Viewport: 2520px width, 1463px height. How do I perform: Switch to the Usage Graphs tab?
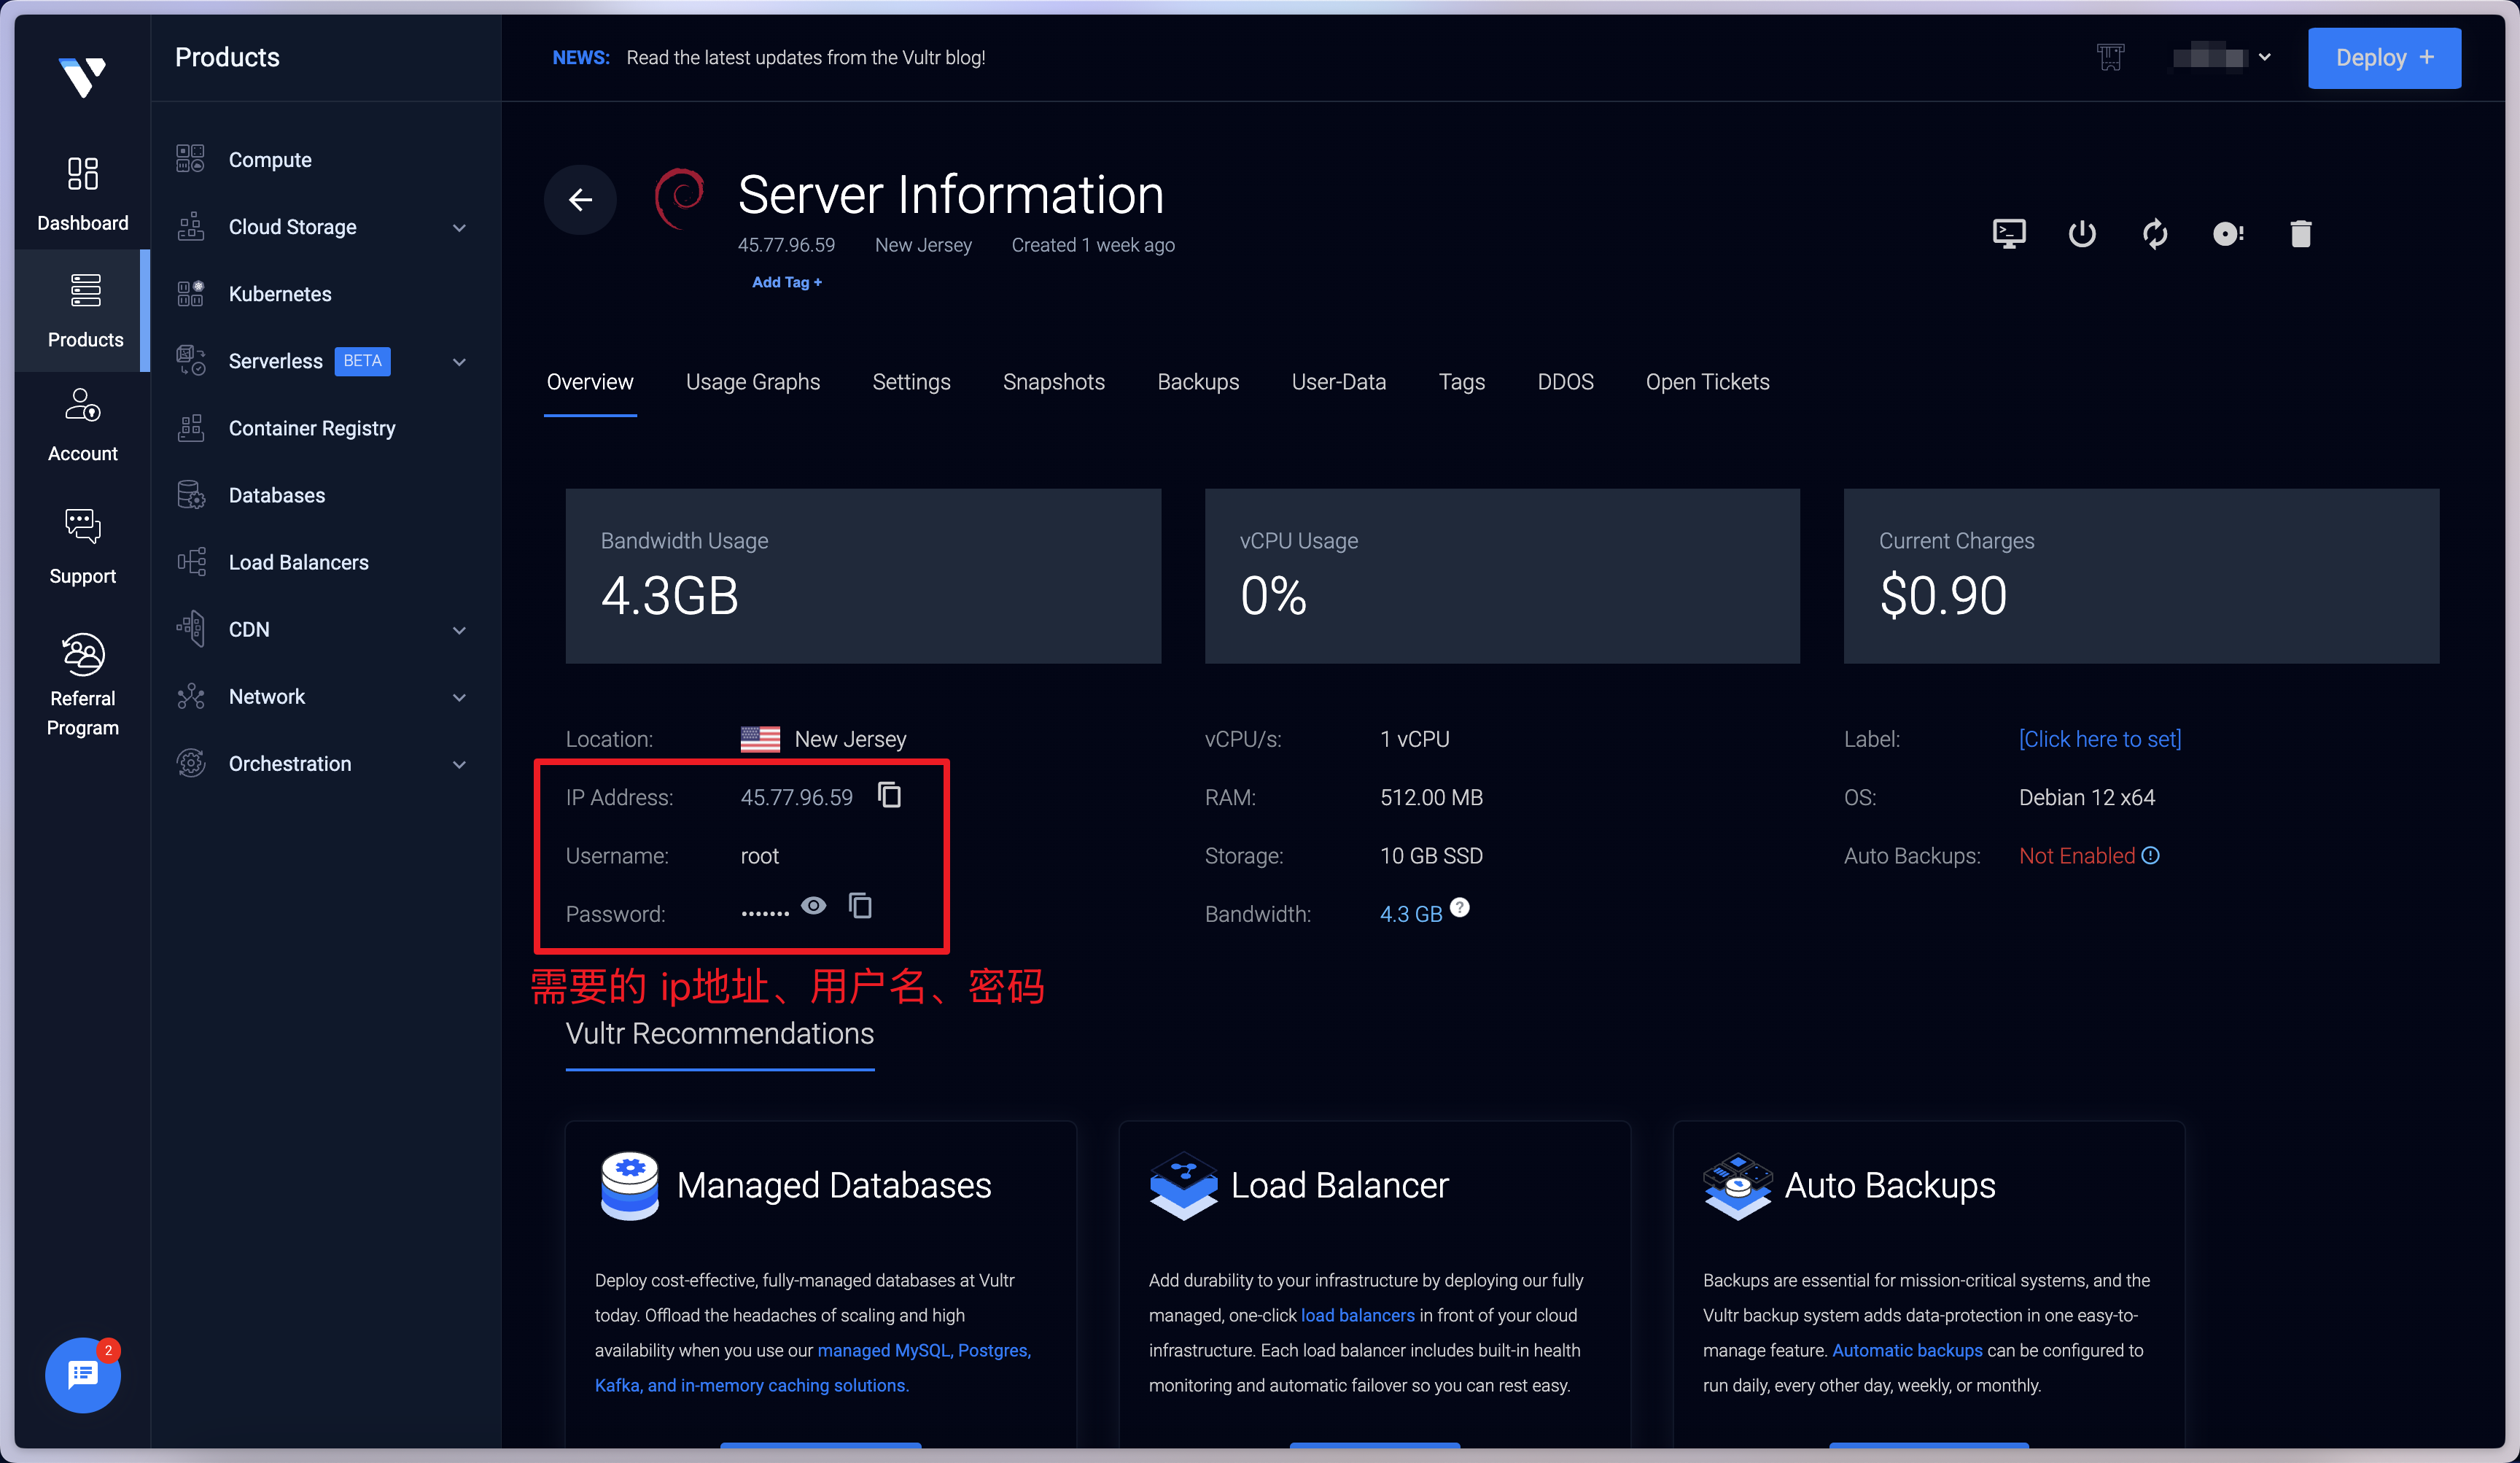point(752,382)
